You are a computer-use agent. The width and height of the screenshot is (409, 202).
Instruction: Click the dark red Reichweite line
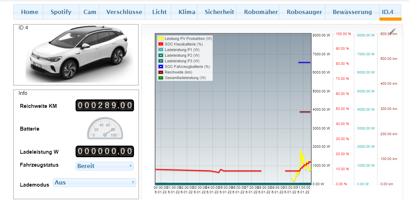point(305,112)
